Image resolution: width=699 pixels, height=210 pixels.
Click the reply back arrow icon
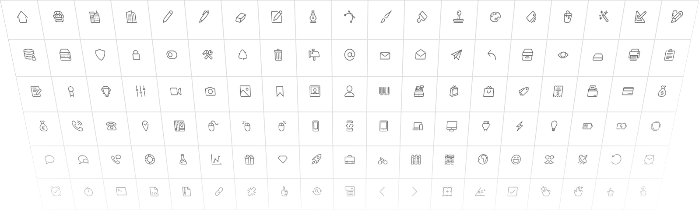pyautogui.click(x=492, y=55)
